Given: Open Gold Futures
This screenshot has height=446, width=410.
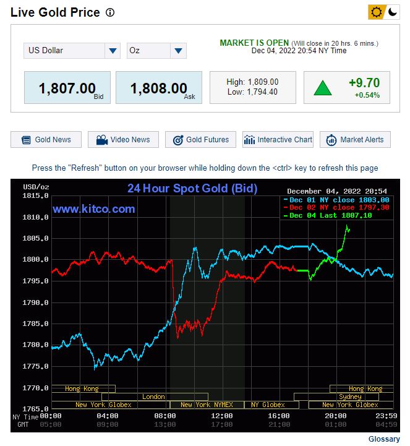Looking at the screenshot, I should [200, 140].
